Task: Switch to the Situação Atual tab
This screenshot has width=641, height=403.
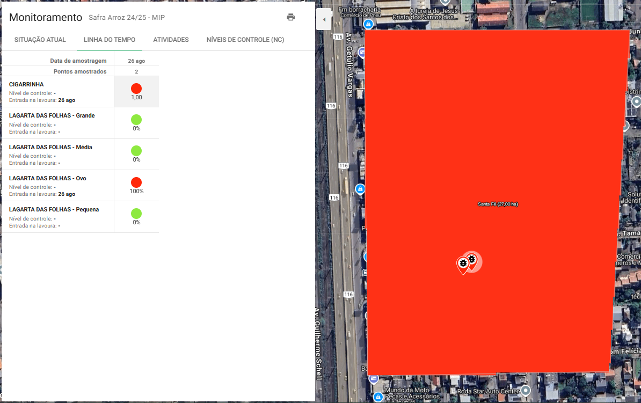Action: pos(40,40)
